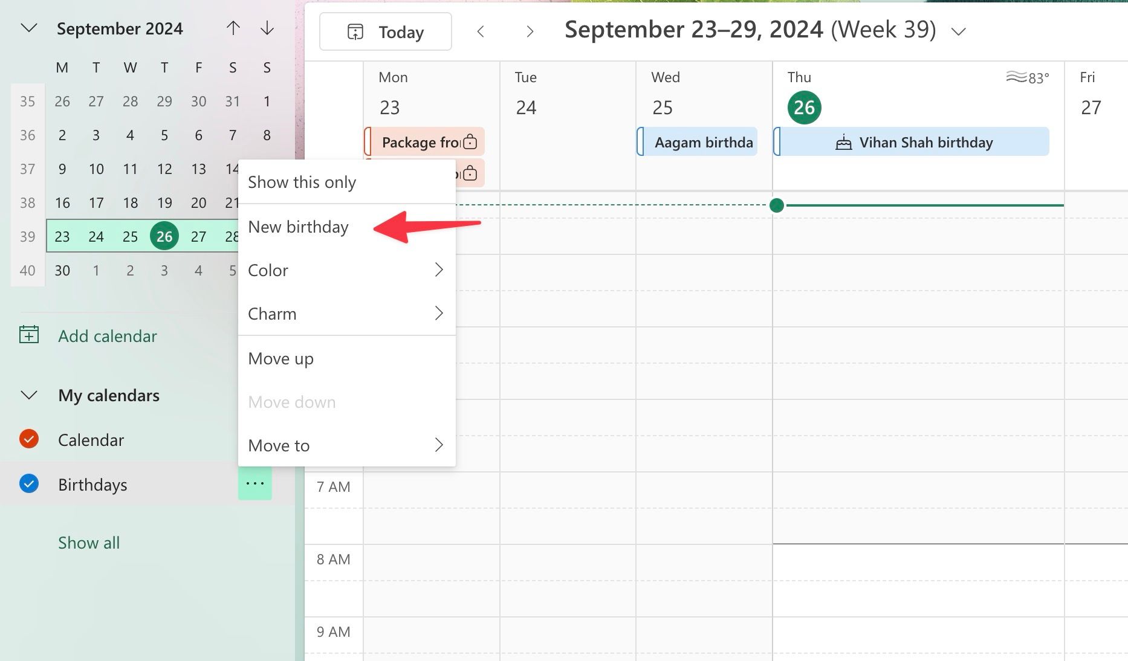
Task: Click the Add calendar icon
Action: tap(29, 335)
